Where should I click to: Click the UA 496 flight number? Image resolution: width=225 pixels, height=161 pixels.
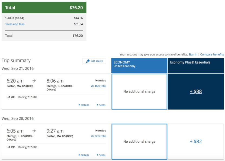click(11, 147)
